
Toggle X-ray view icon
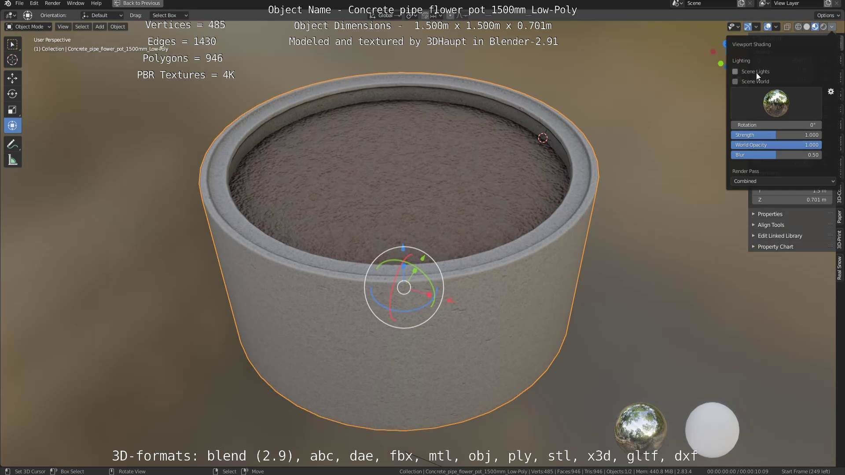click(787, 27)
